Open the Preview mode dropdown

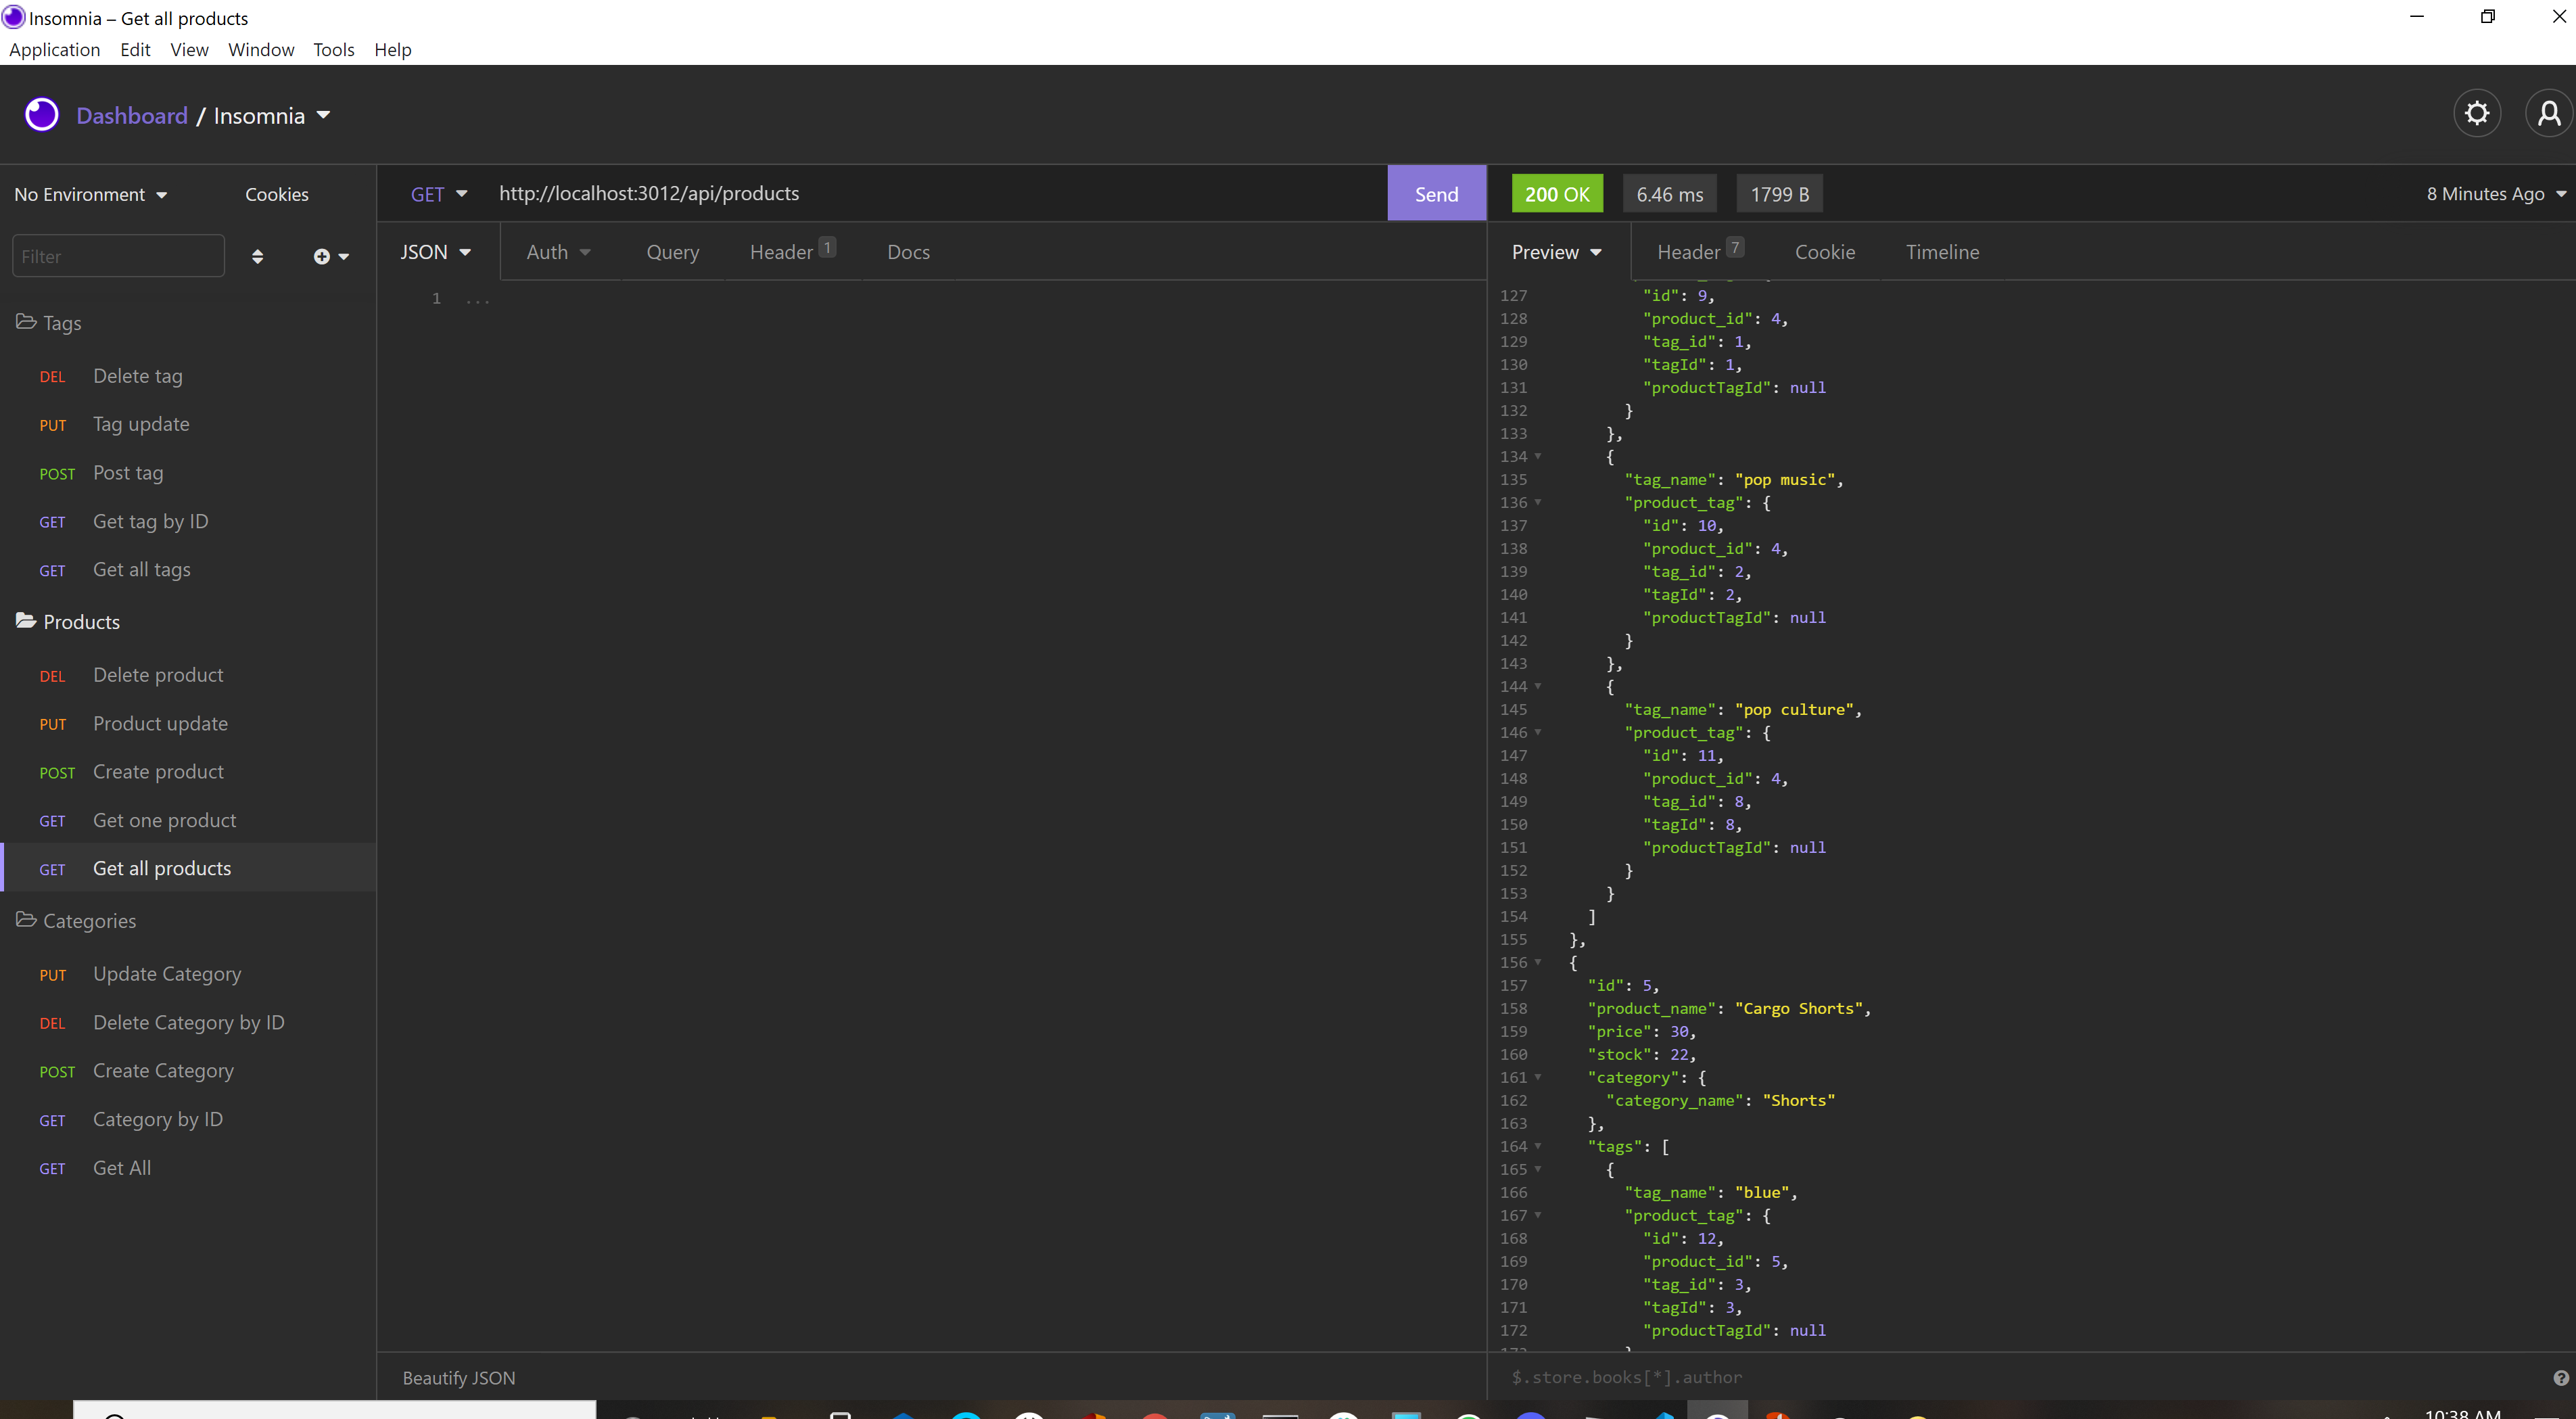click(1557, 252)
